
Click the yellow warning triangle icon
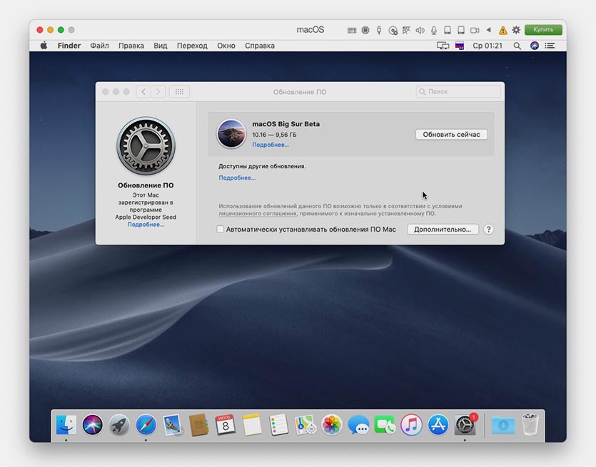pos(502,30)
